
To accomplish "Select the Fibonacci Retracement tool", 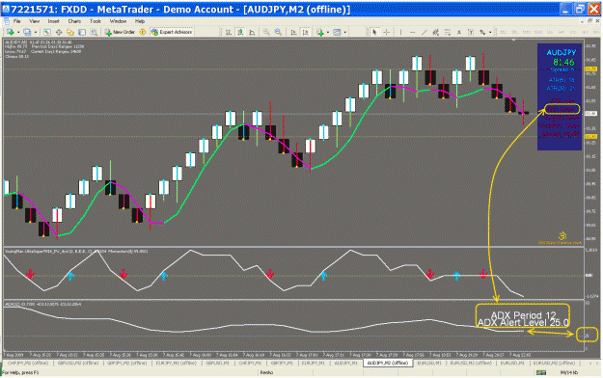I will click(x=448, y=32).
